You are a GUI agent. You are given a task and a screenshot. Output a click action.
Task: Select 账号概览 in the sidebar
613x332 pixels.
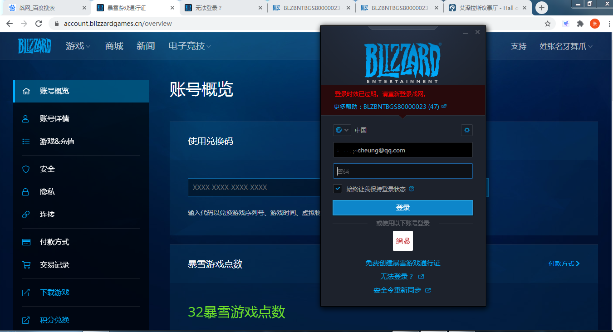coord(81,91)
